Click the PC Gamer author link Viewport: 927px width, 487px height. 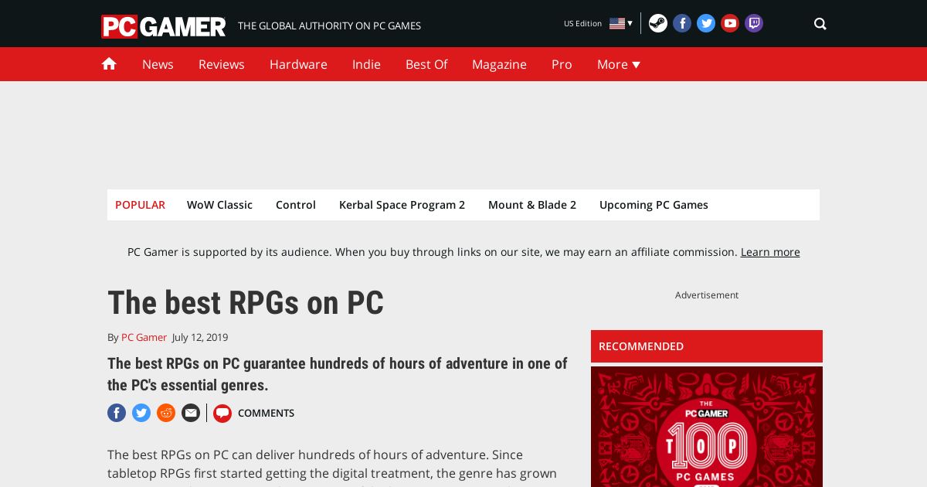144,337
